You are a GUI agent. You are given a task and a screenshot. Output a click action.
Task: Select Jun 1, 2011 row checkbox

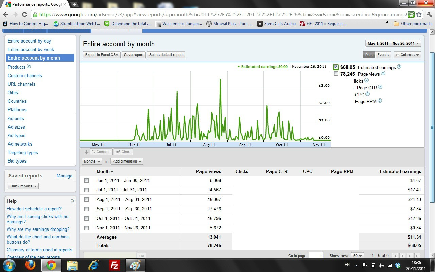click(86, 181)
